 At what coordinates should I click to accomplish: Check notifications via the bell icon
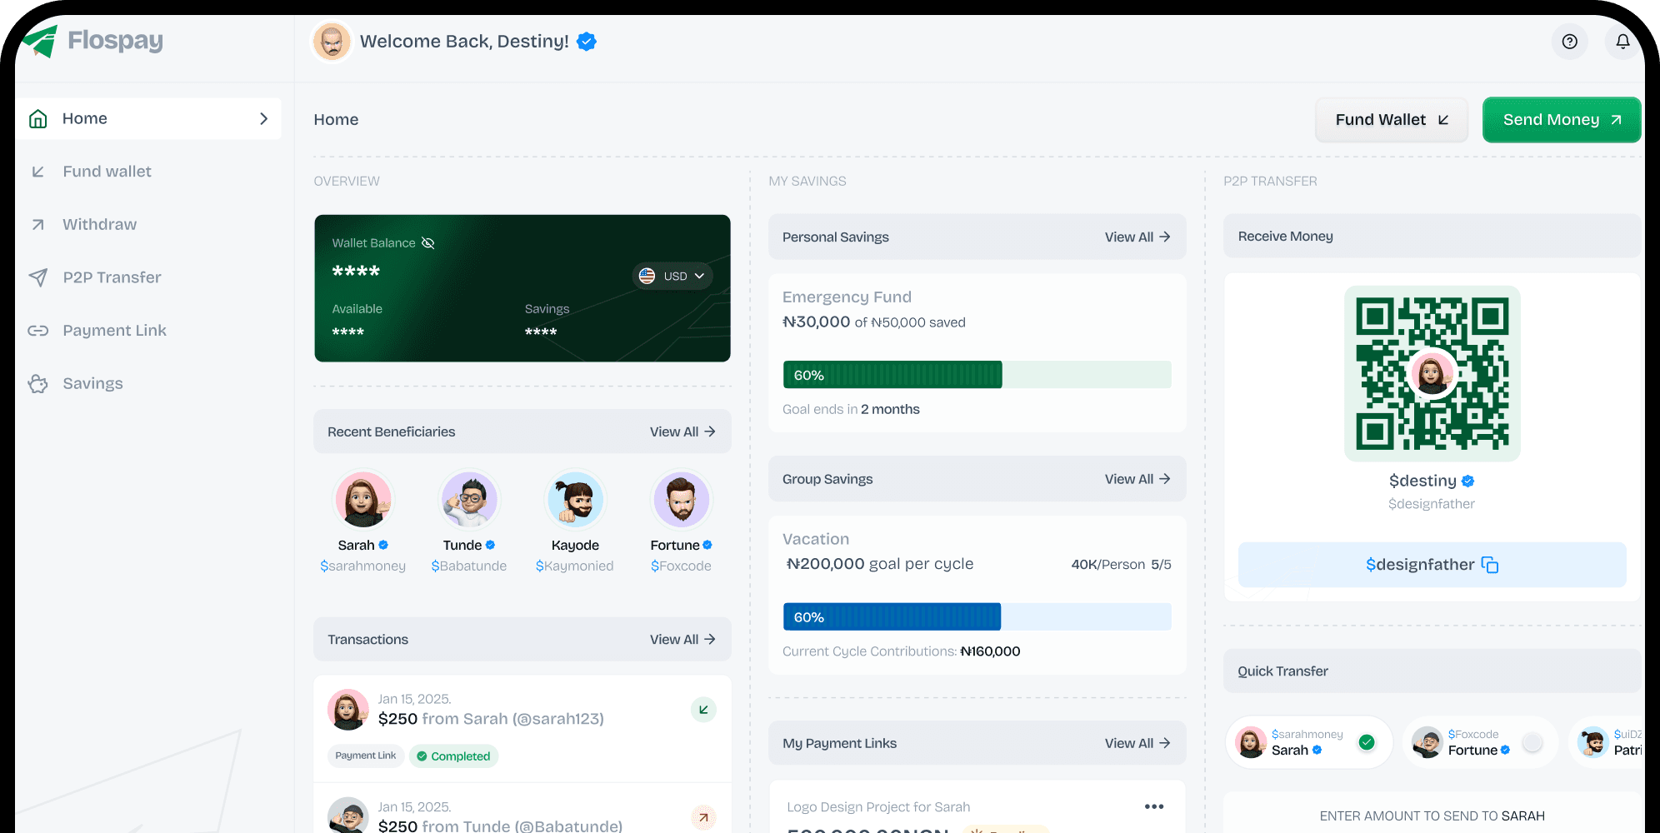1622,41
